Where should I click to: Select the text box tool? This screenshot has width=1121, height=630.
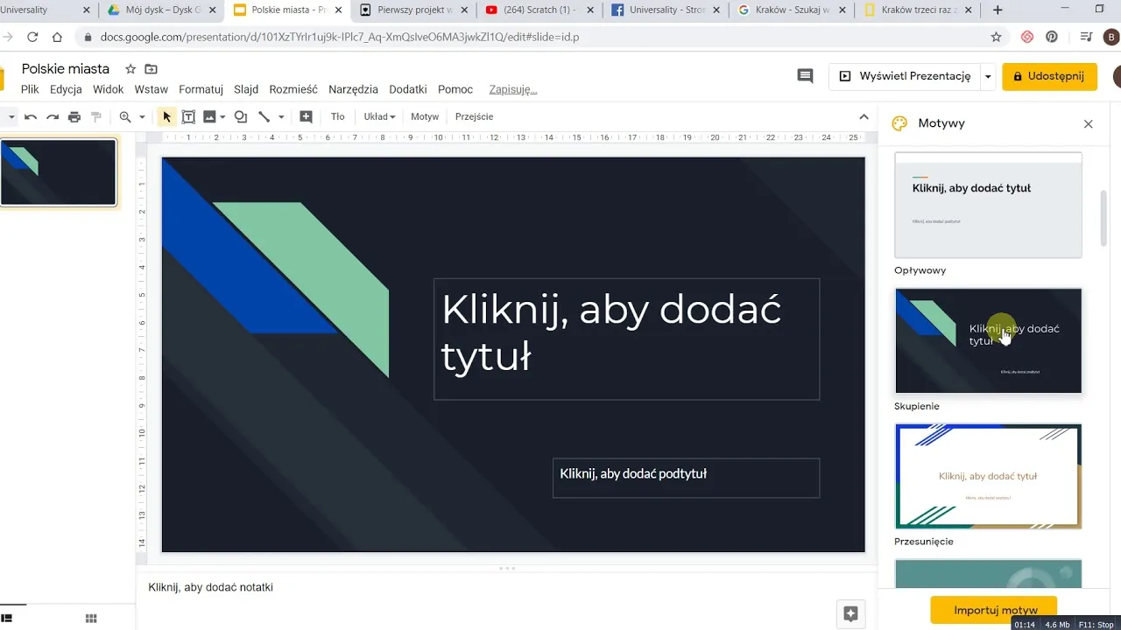[x=188, y=116]
